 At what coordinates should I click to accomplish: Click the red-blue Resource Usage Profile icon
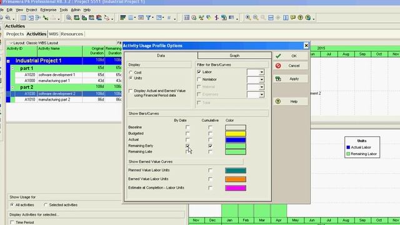tap(99, 17)
